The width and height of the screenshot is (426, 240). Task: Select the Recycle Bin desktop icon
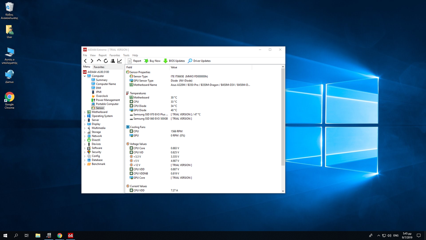pyautogui.click(x=9, y=11)
